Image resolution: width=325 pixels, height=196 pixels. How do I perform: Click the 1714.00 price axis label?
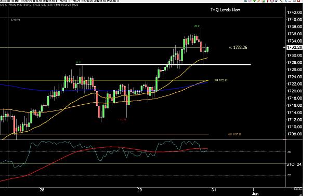[x=294, y=113]
